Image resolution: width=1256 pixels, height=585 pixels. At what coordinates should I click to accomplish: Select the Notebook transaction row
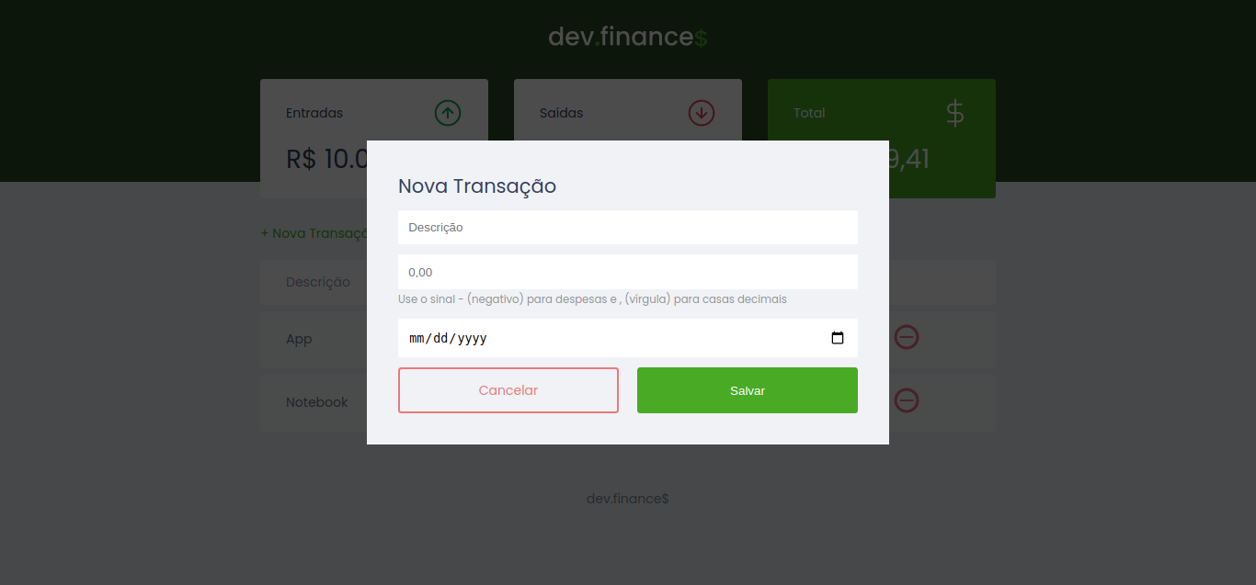point(628,402)
